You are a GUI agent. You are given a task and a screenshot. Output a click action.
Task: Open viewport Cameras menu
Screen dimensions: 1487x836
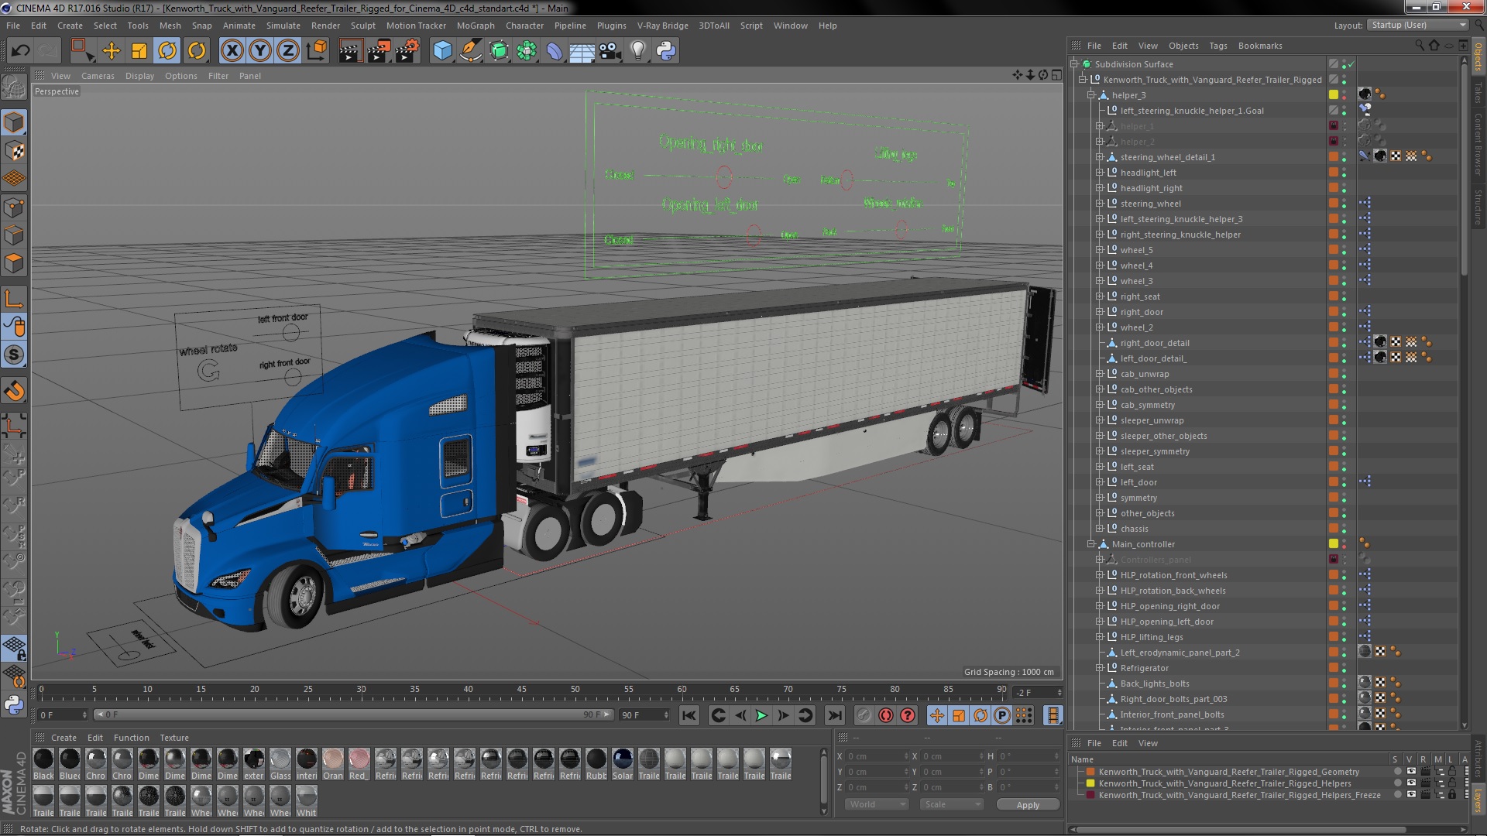(x=98, y=76)
